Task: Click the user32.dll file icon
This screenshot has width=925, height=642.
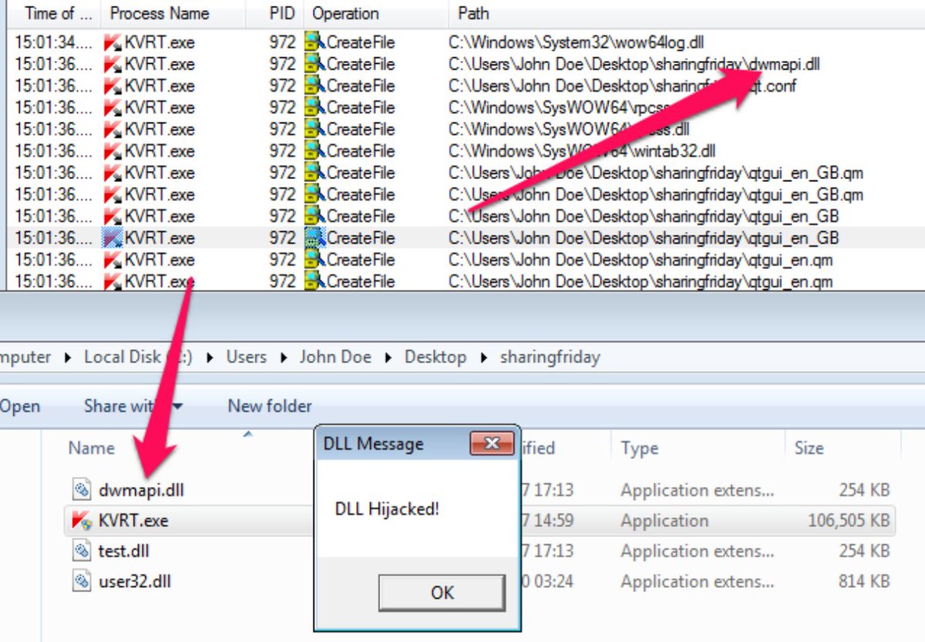Action: (x=82, y=580)
